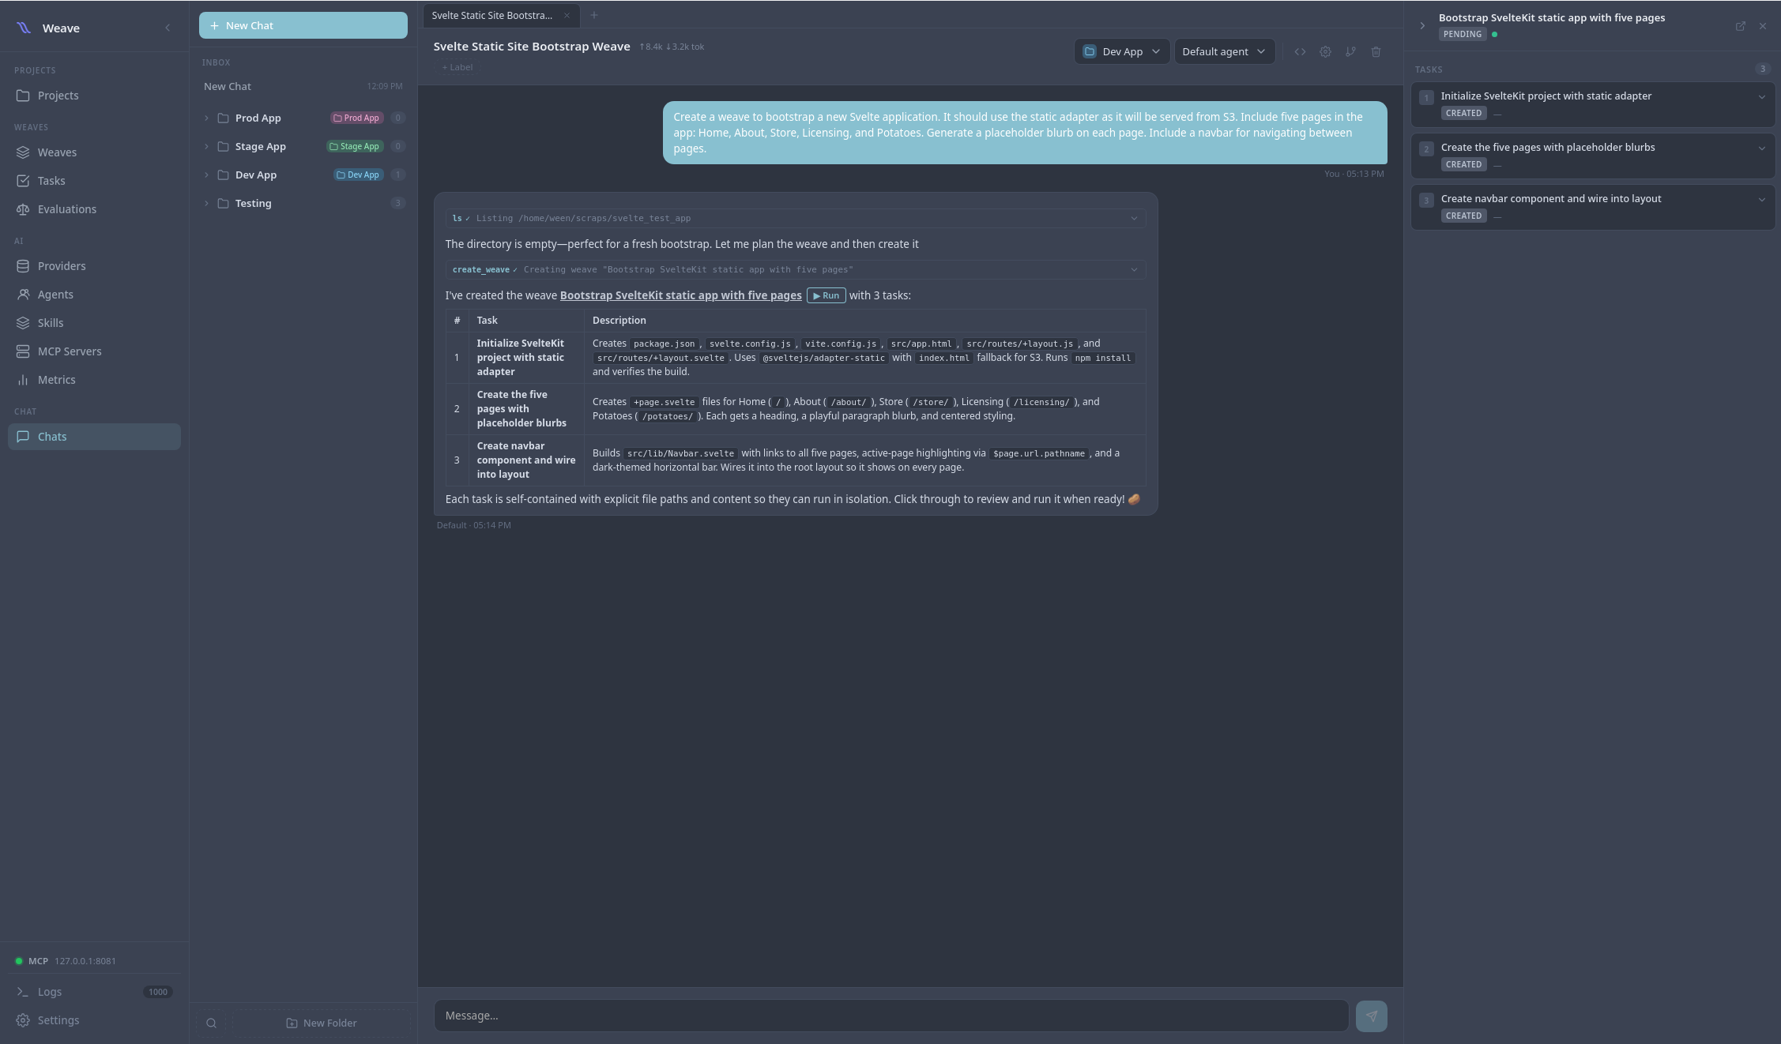
Task: Click the blue Dev App tag in folder list
Action: [x=358, y=175]
